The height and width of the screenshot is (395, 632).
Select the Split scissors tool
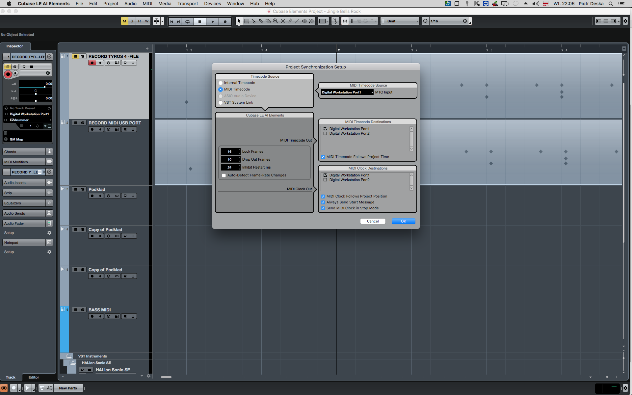(254, 21)
